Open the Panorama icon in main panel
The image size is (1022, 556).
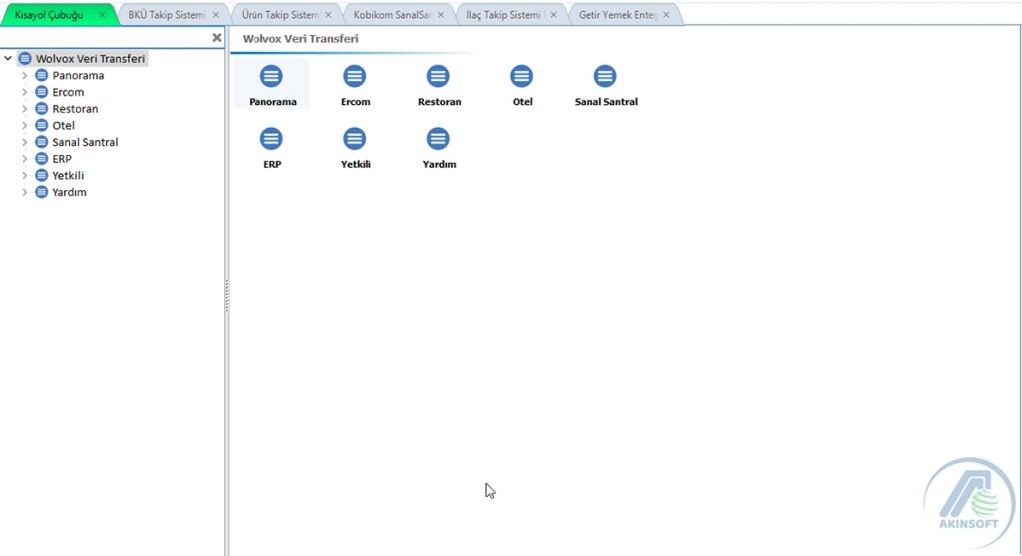pos(271,76)
